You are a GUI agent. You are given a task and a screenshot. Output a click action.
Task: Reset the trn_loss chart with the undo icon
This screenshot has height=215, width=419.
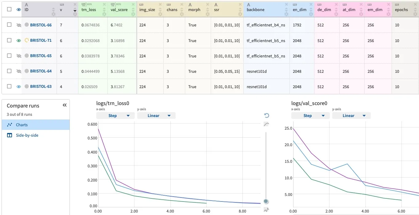point(267,115)
